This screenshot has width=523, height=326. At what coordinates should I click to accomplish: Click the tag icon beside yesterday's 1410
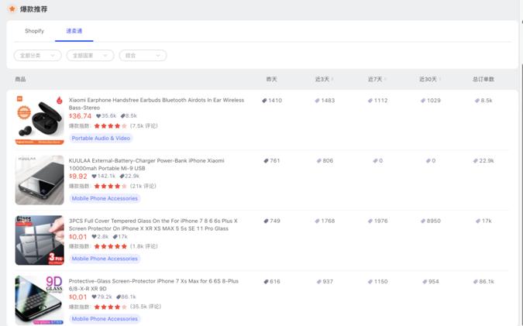(x=264, y=101)
